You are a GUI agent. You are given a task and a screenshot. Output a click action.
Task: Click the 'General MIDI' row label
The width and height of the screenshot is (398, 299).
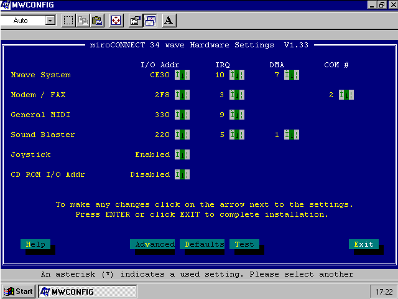pyautogui.click(x=40, y=115)
